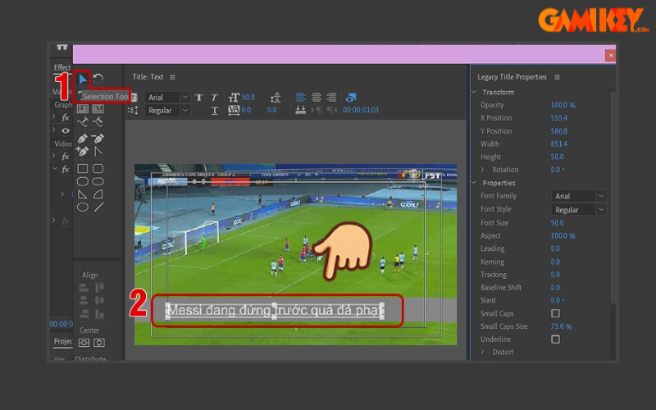656x410 pixels.
Task: Apply underline text style in toolbar
Action: 214,111
